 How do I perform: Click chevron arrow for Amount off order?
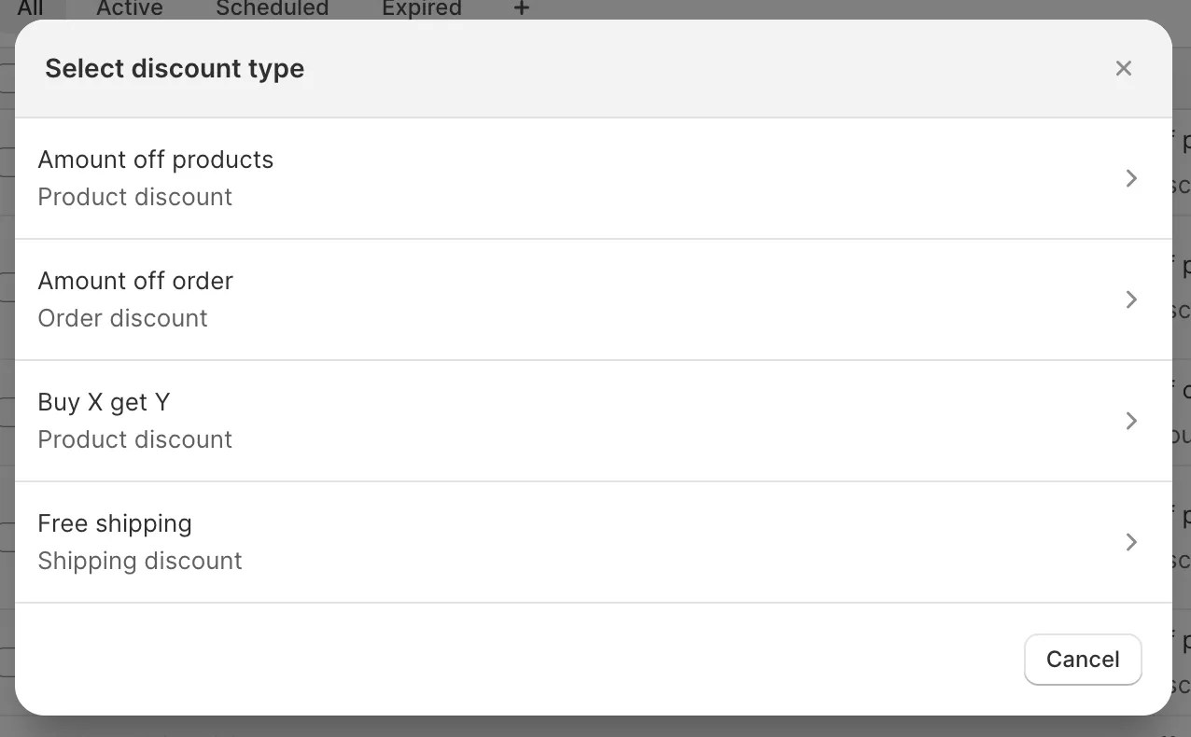tap(1131, 299)
